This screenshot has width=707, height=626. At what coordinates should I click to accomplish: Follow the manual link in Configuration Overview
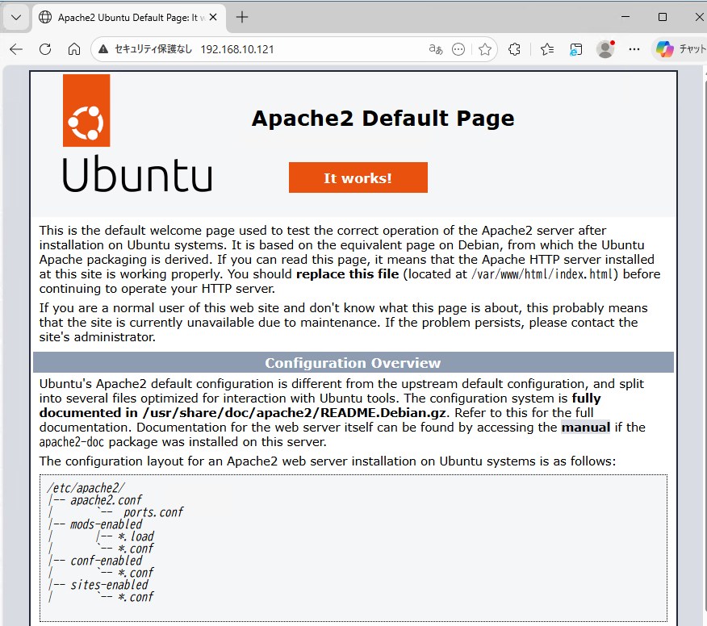coord(585,427)
